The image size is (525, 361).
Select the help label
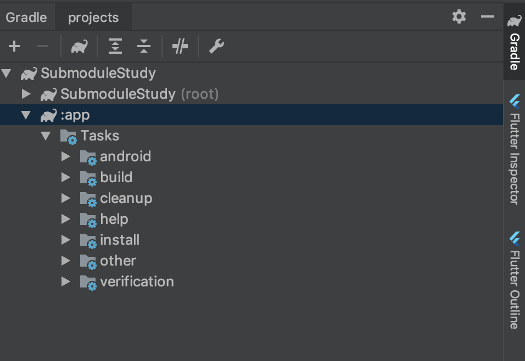[x=114, y=219]
